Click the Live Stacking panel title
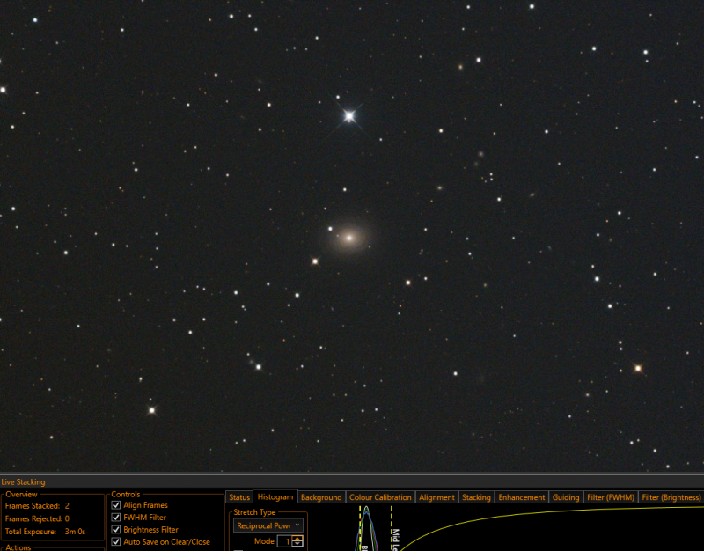 23,481
